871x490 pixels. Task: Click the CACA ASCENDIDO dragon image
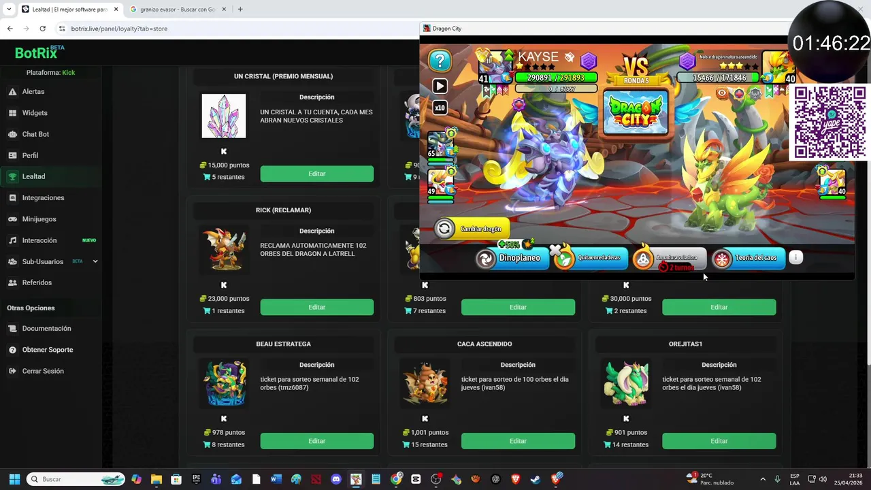click(425, 384)
